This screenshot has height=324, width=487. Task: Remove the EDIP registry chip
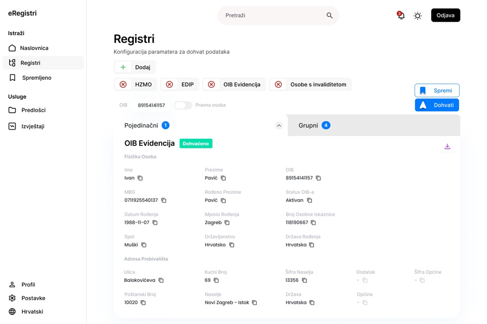point(169,85)
